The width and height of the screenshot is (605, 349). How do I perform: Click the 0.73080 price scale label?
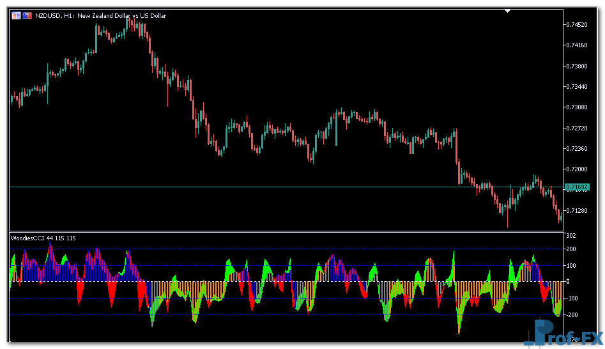[x=578, y=107]
